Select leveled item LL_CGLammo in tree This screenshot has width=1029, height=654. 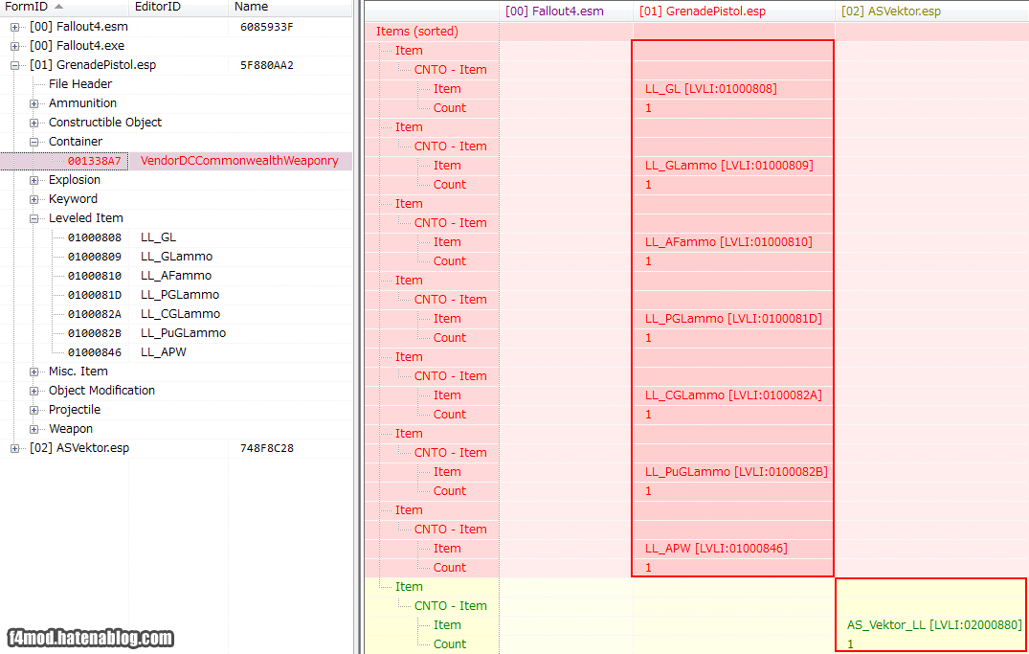pyautogui.click(x=181, y=314)
